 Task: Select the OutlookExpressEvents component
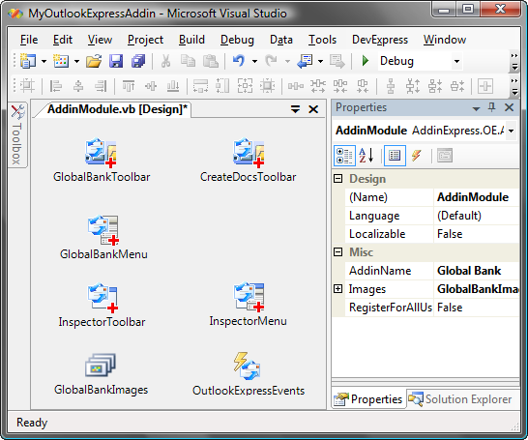point(249,373)
